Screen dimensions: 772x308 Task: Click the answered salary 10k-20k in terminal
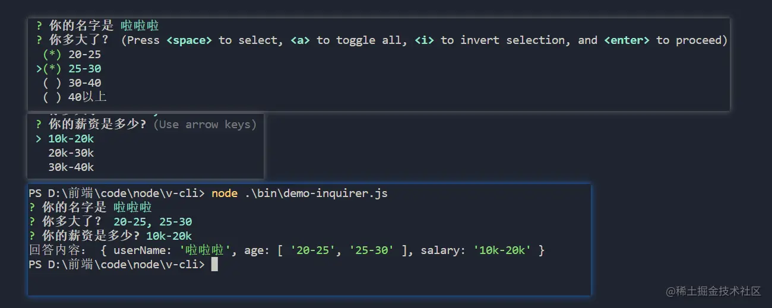click(x=169, y=236)
